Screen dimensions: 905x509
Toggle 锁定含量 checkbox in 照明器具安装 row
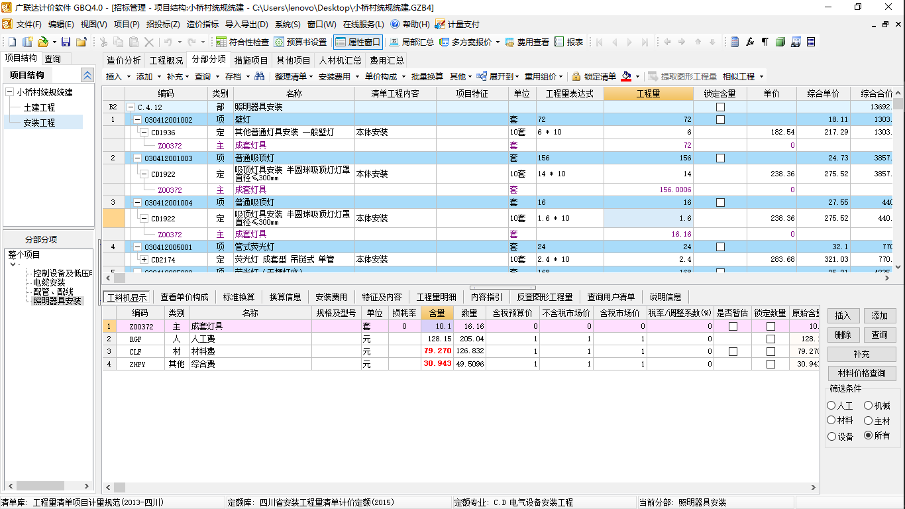pyautogui.click(x=720, y=107)
